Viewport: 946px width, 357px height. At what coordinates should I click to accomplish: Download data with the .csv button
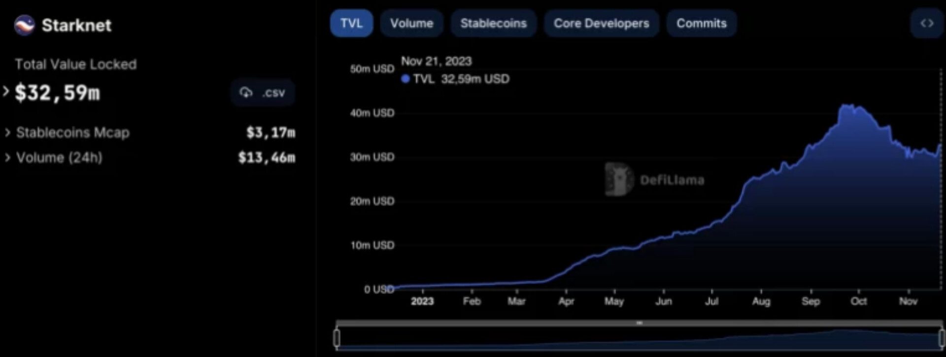[263, 93]
